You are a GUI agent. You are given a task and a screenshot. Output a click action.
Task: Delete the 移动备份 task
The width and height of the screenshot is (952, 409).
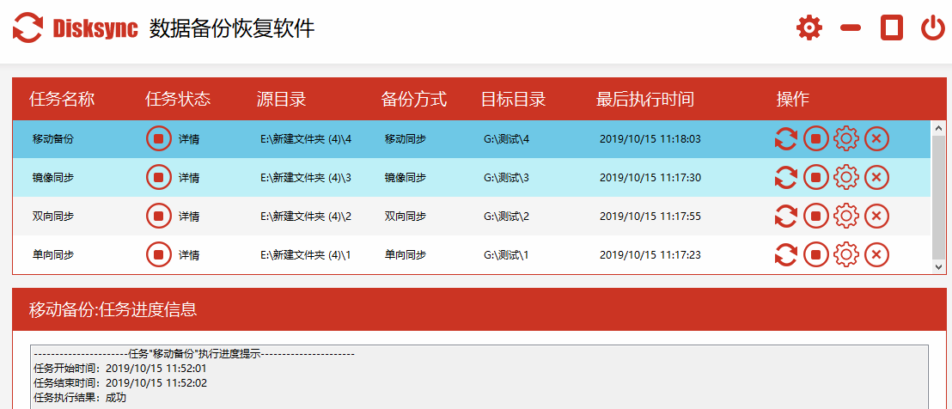coord(876,139)
